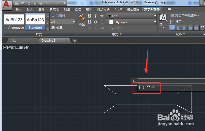
Task: Click the center paragraph alignment icon
Action: [184, 28]
